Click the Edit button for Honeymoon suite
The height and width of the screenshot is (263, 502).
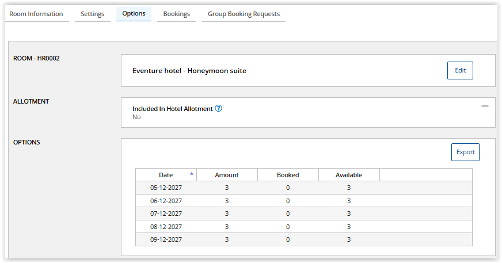[460, 70]
